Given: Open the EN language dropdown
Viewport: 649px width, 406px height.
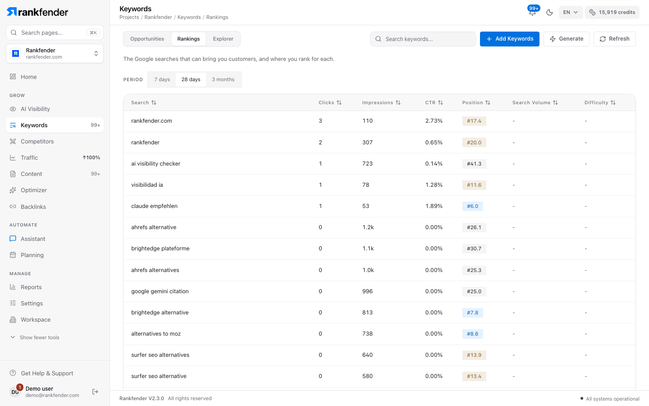Looking at the screenshot, I should (571, 12).
